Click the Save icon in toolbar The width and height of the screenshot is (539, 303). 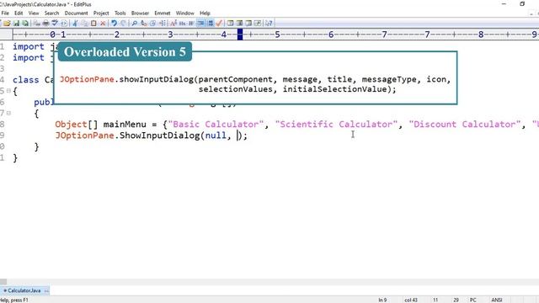coord(16,24)
